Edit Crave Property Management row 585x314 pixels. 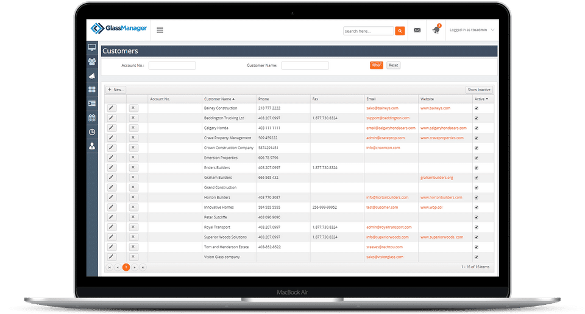(112, 138)
